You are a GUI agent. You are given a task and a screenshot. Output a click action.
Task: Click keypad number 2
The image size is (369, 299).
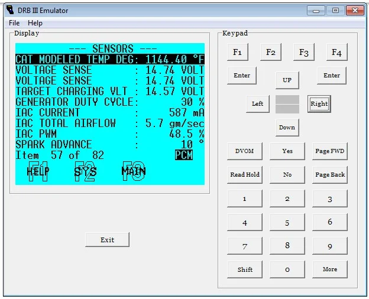tap(287, 199)
